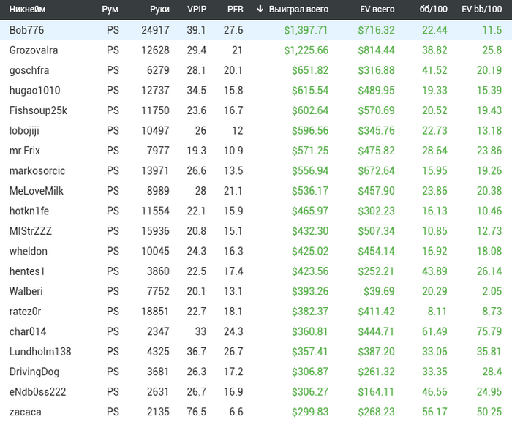Click PFR value 27.6

coord(233,30)
